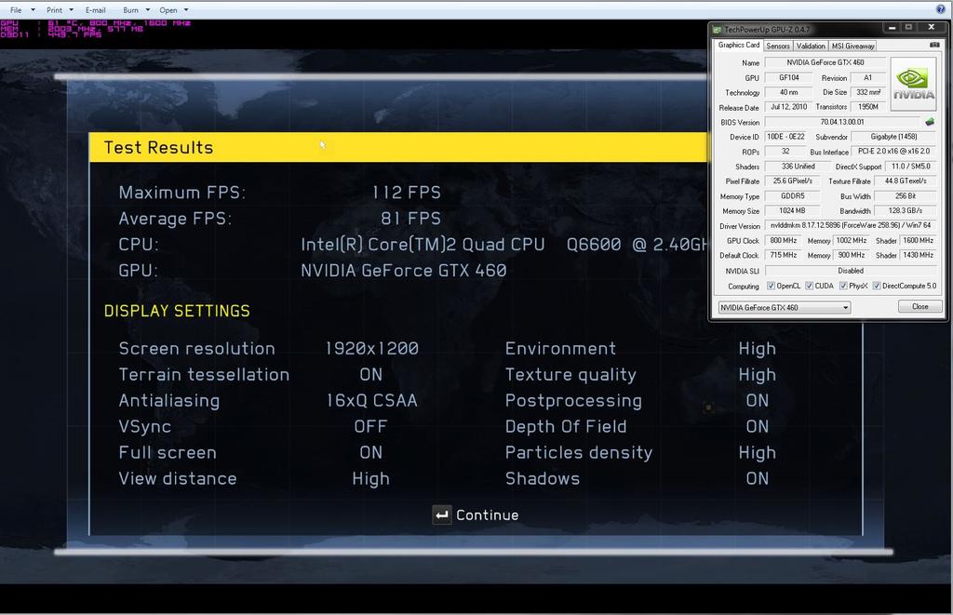Close GPU-Z with the title bar X
This screenshot has width=953, height=615.
pos(931,27)
